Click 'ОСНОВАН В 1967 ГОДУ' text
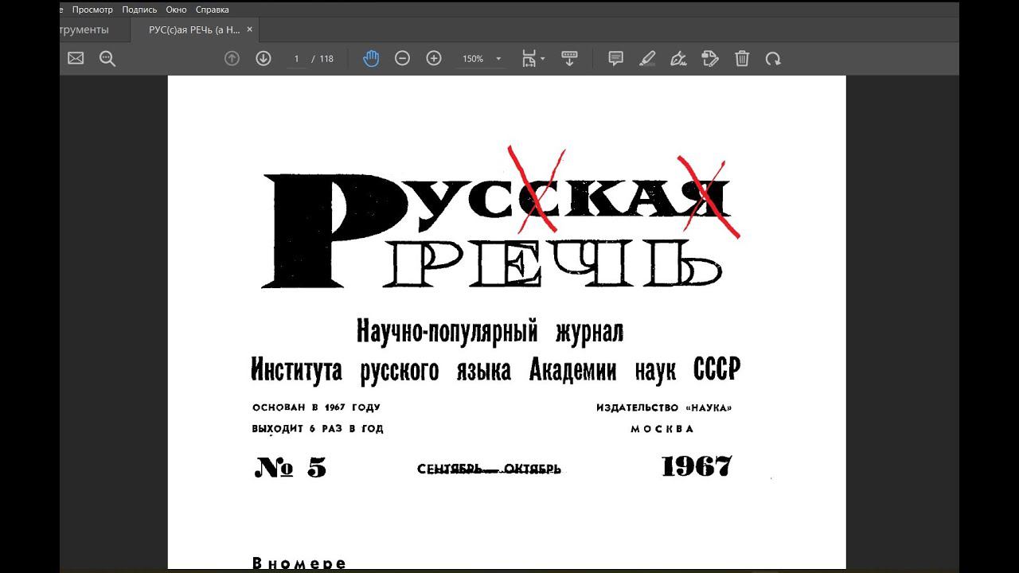 tap(316, 407)
